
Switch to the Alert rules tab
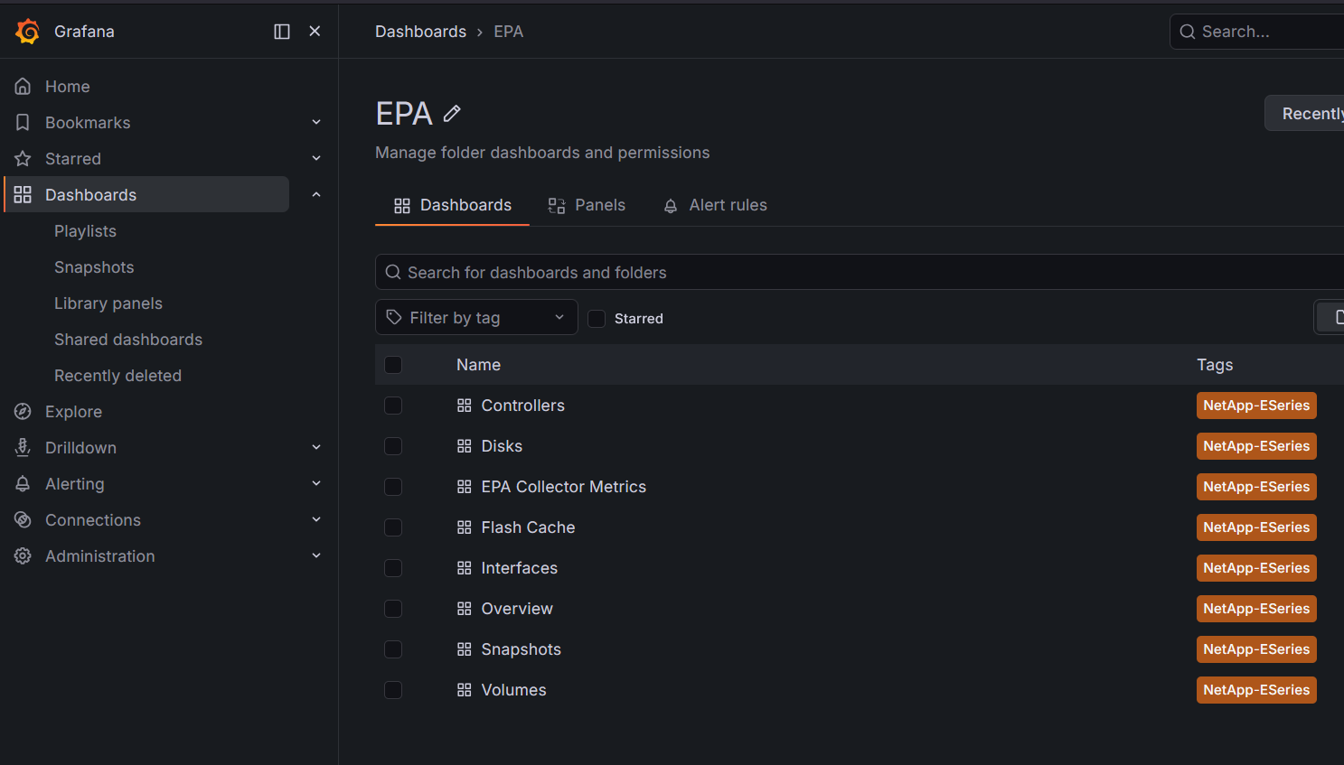(x=715, y=205)
